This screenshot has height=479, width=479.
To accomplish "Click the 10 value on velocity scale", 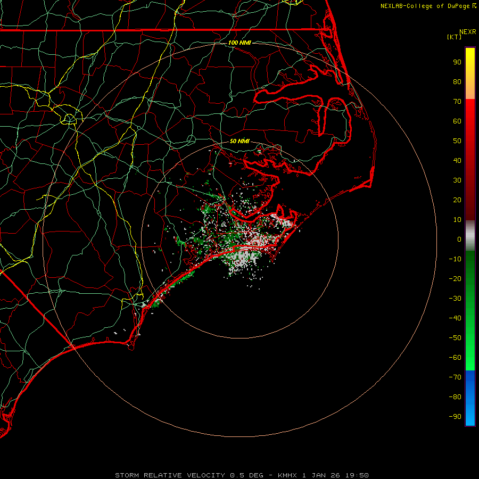I will 457,220.
